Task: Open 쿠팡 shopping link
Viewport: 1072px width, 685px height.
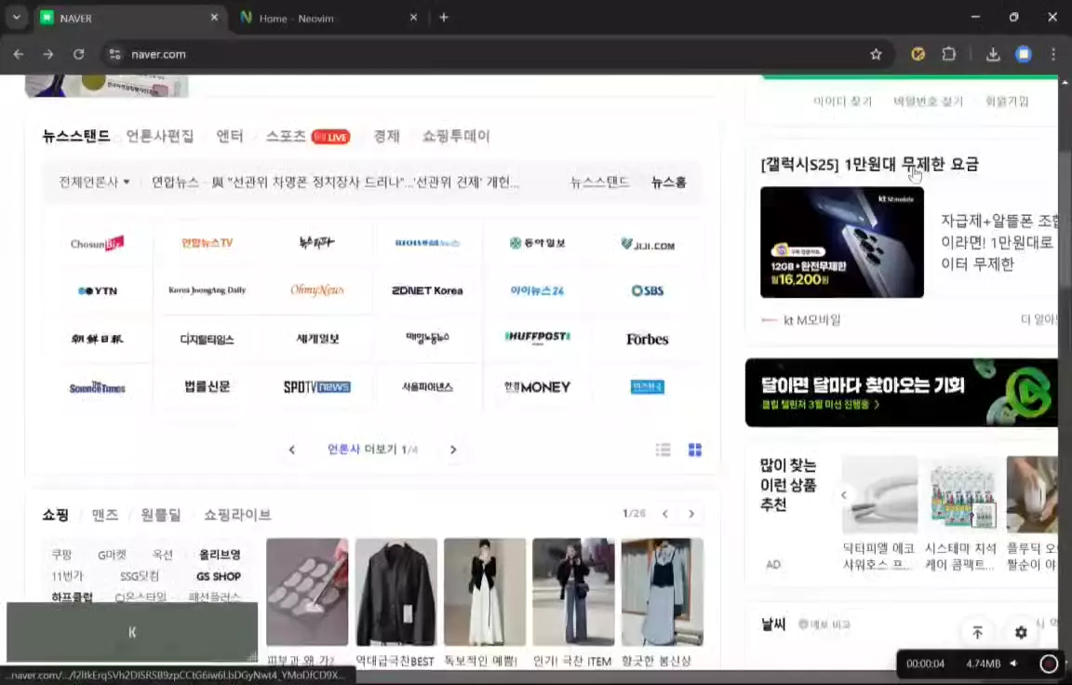Action: 61,555
